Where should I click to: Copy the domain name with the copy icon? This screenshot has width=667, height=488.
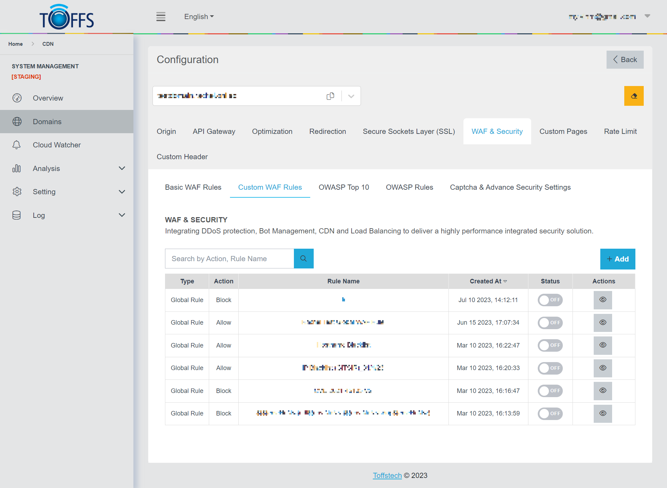tap(330, 96)
